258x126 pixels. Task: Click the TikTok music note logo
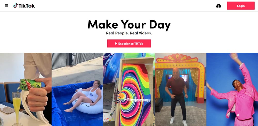point(15,5)
